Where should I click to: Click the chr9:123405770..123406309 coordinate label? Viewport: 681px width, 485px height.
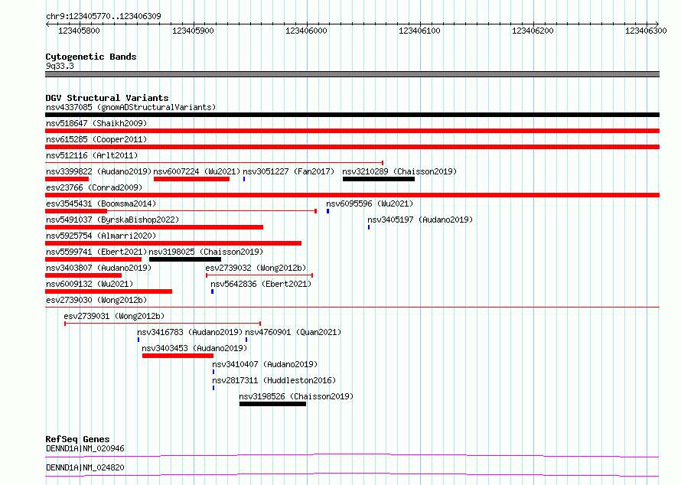click(x=103, y=16)
